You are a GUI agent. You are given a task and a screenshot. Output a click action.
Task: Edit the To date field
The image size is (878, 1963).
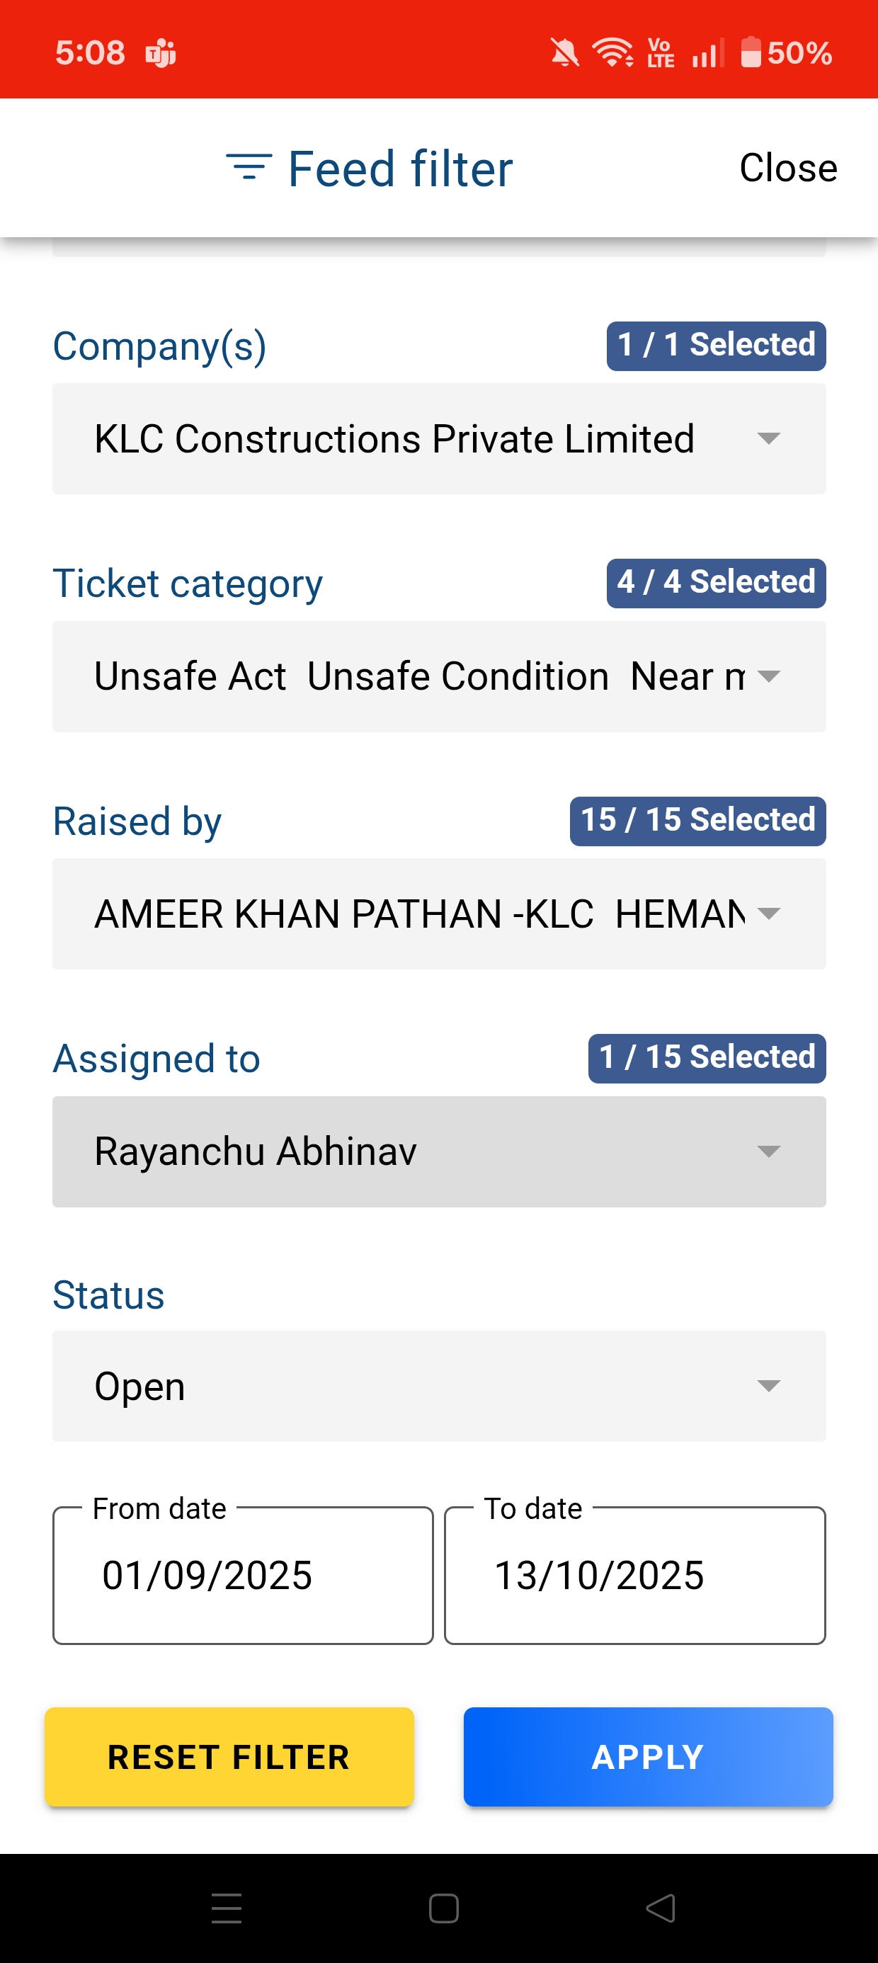click(634, 1575)
